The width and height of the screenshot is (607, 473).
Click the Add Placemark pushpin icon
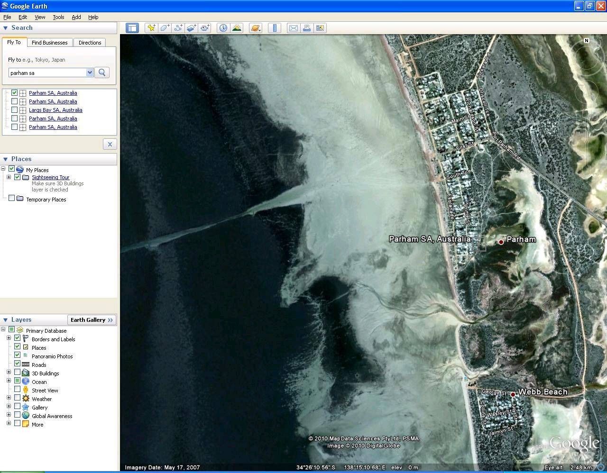click(151, 28)
